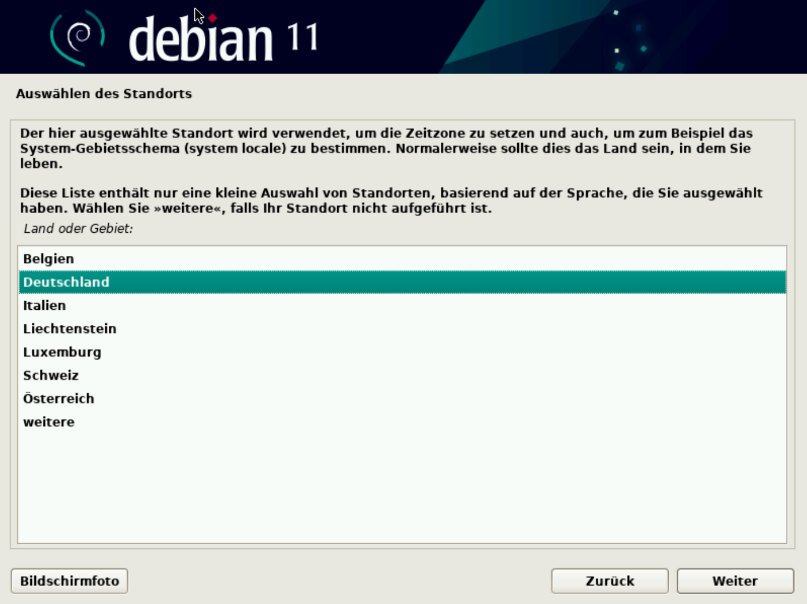
Task: Click the Debian swirl logo
Action: click(x=78, y=38)
